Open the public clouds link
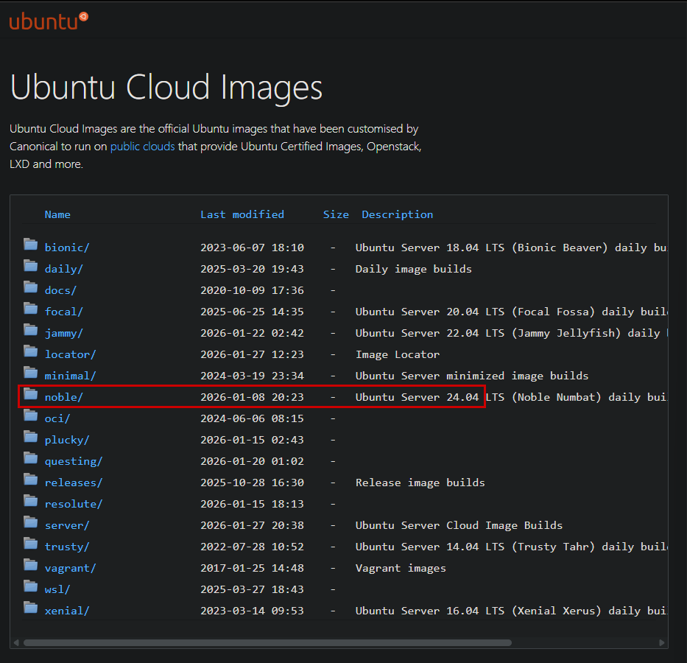This screenshot has width=687, height=663. click(x=142, y=146)
